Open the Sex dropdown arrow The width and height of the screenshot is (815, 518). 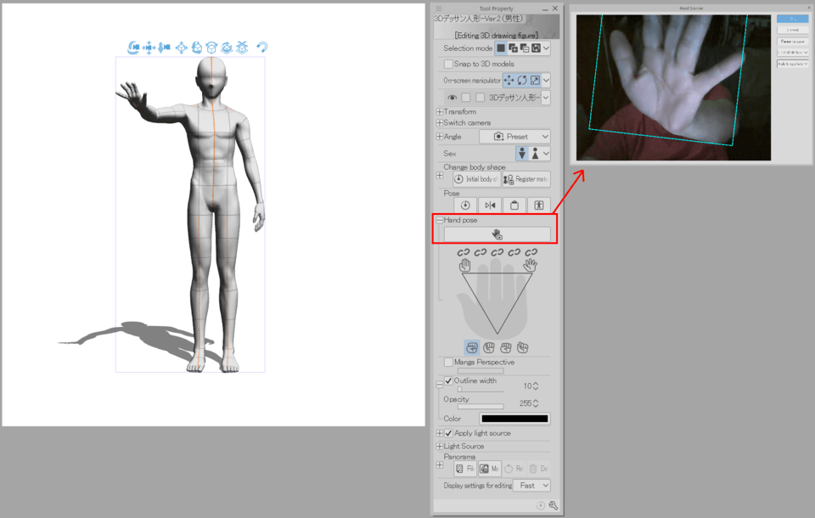(x=546, y=154)
